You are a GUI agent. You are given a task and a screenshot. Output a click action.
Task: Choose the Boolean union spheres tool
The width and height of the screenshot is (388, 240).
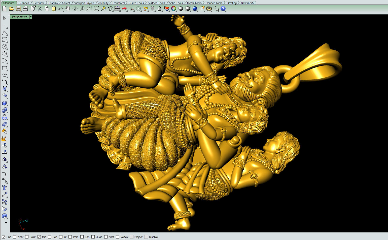5,110
